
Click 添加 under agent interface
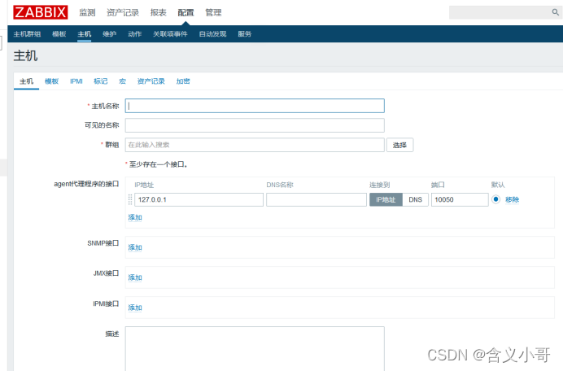point(135,217)
